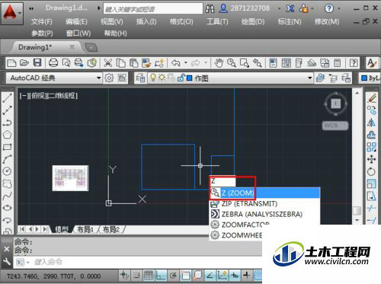Select the Move modify tool

coord(372,159)
